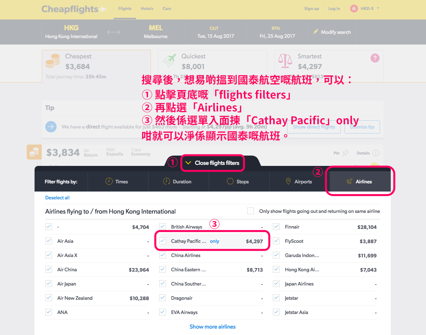Click Show direct flights button
Image resolution: width=426 pixels, height=335 pixels.
click(x=314, y=127)
